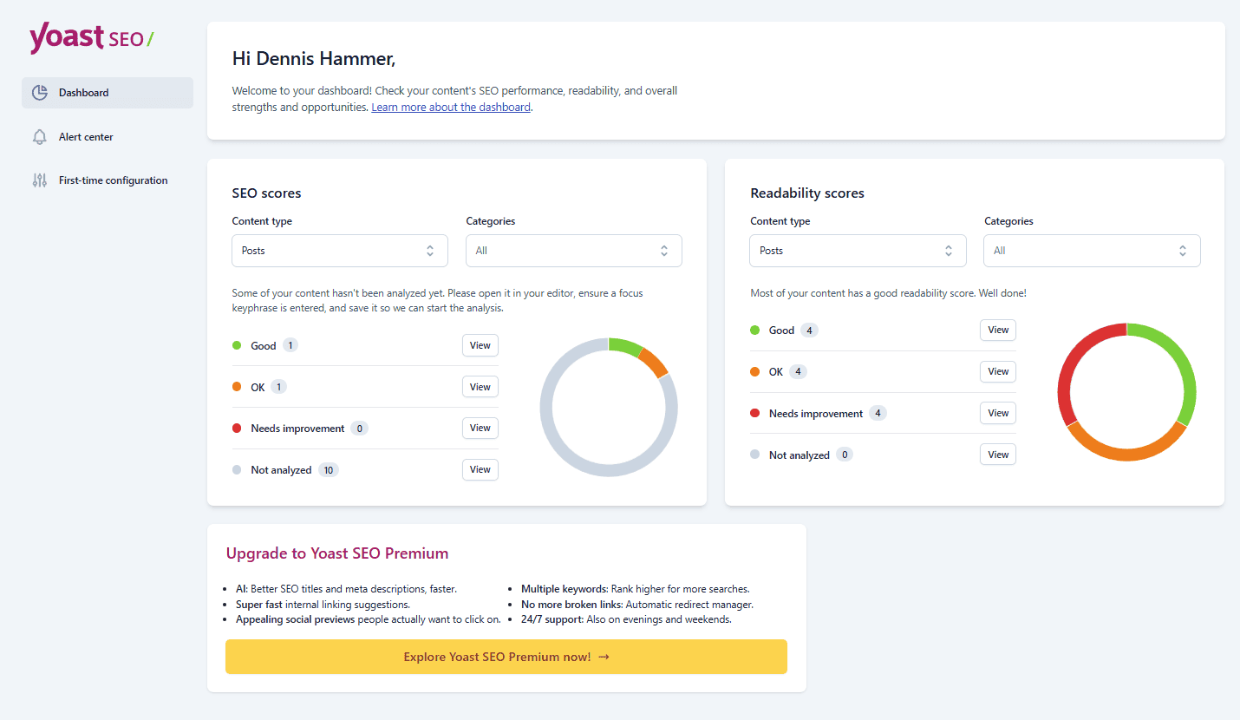
Task: Open the Categories dropdown in SEO scores
Action: click(573, 250)
